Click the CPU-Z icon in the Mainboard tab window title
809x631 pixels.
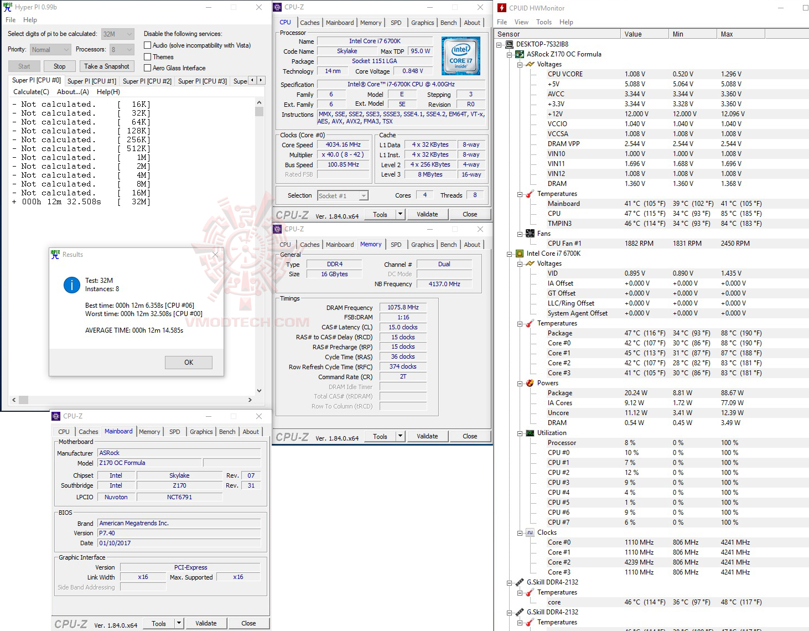[56, 416]
